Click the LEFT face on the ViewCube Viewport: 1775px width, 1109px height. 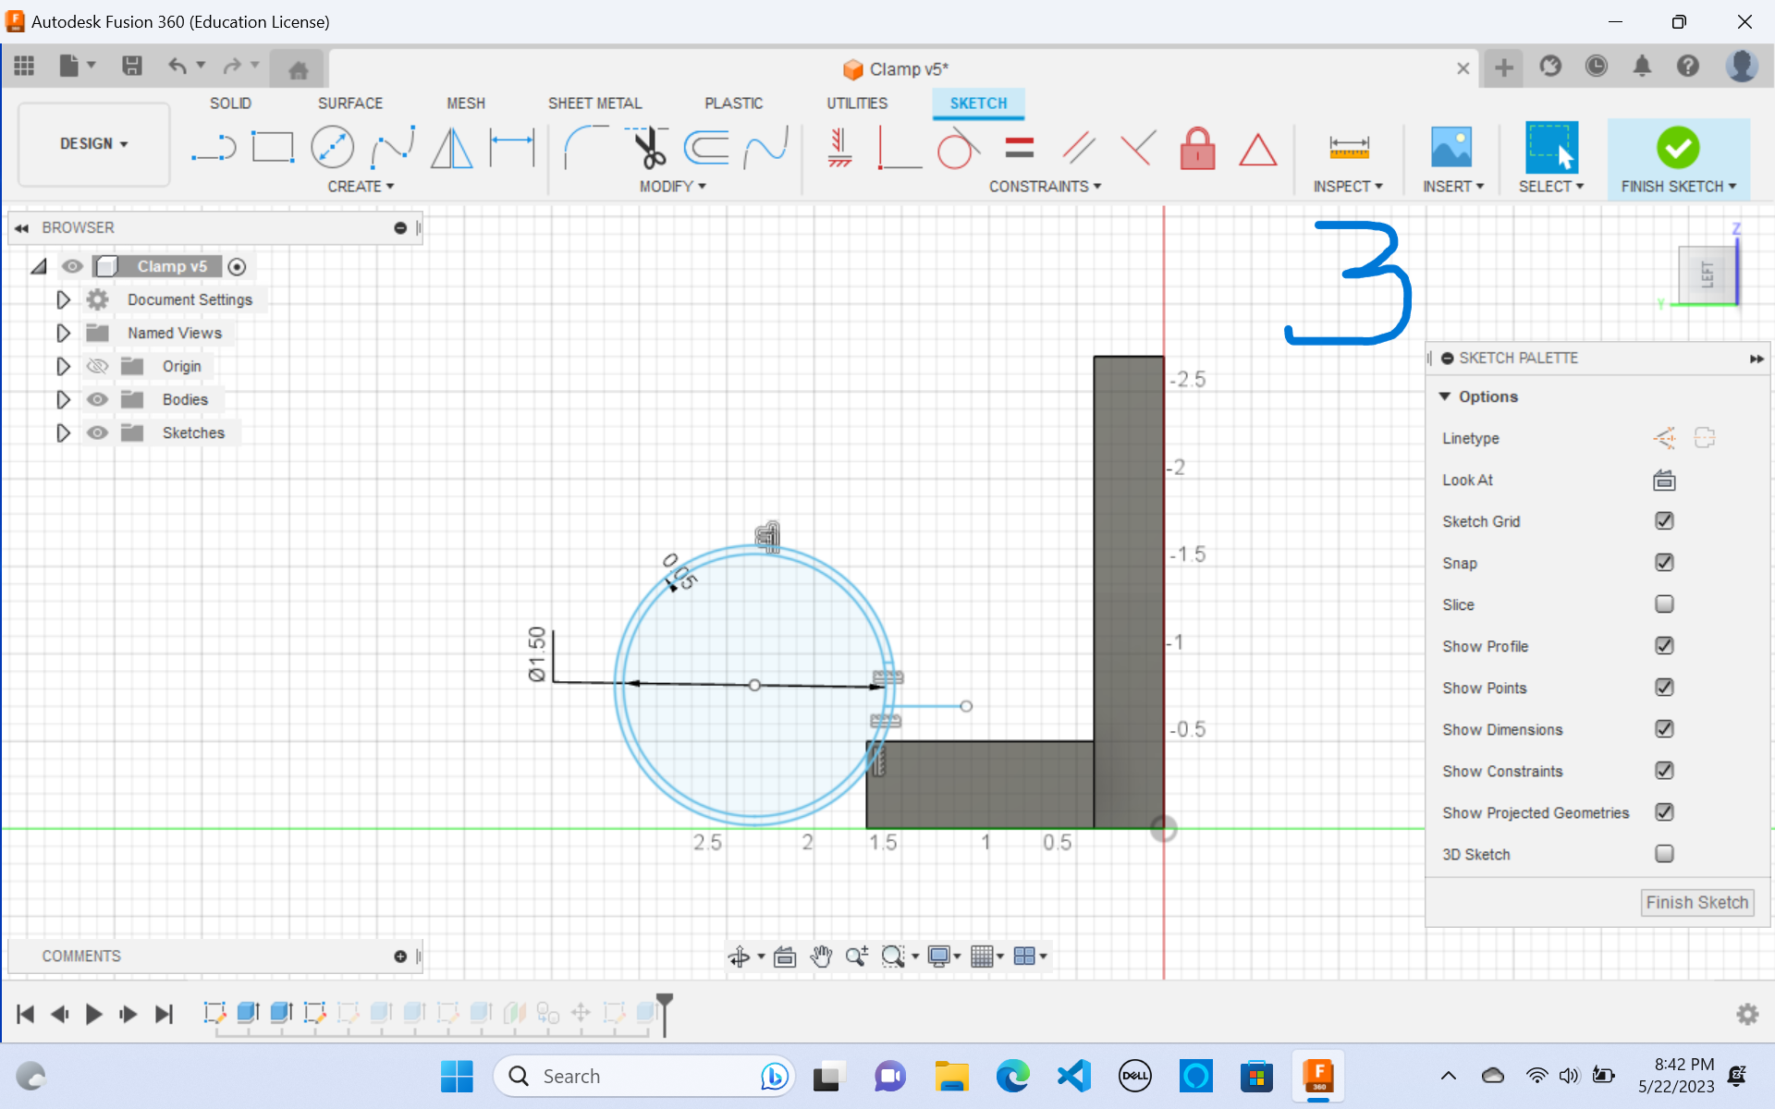tap(1708, 274)
